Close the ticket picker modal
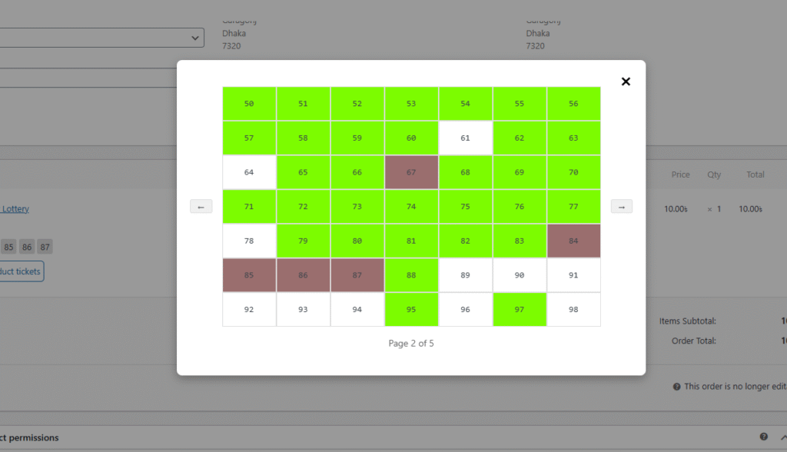 (x=626, y=81)
